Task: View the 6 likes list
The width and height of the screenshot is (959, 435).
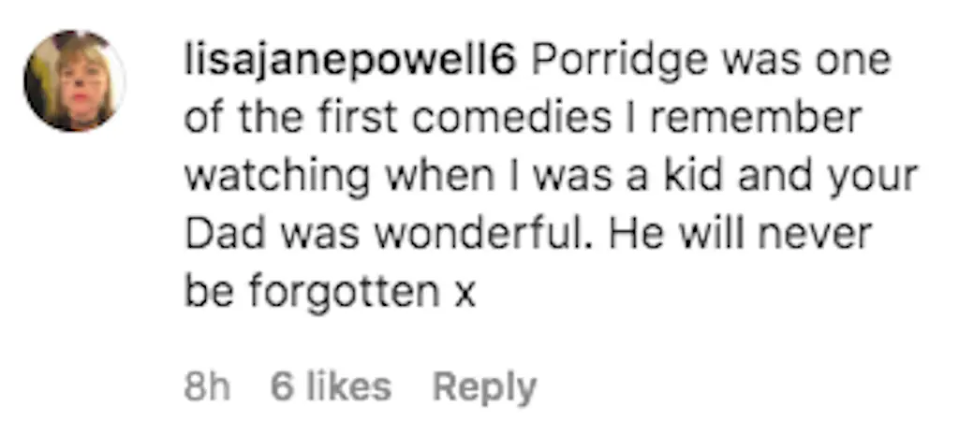Action: click(x=331, y=386)
